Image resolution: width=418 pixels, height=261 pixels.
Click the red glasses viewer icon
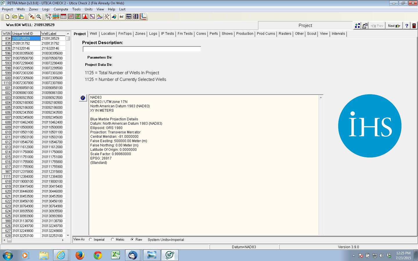pyautogui.click(x=121, y=17)
